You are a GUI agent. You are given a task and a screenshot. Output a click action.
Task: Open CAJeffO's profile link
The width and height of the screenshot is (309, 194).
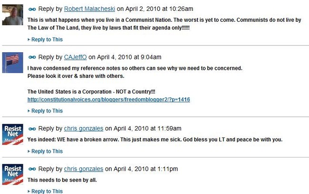pyautogui.click(x=75, y=57)
